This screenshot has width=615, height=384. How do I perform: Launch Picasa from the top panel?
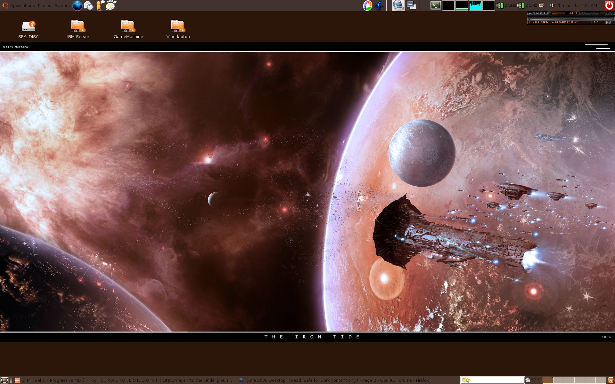367,5
